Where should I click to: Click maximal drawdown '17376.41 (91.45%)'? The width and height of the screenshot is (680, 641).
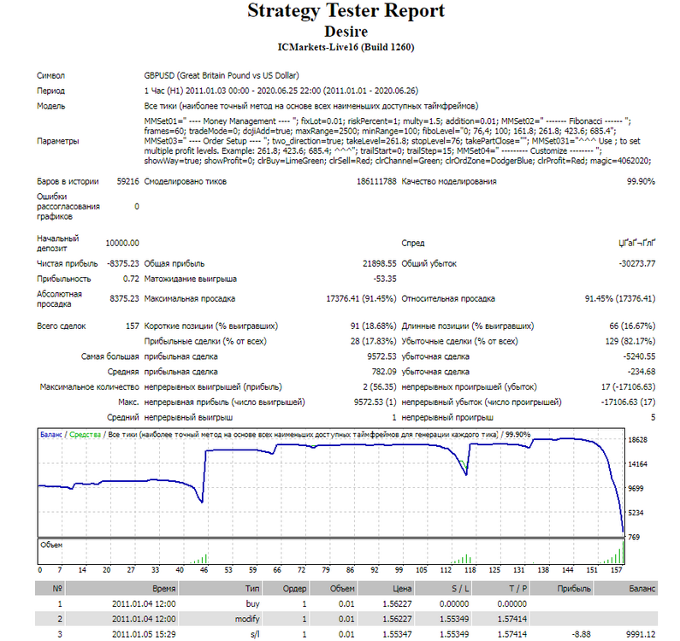(x=361, y=298)
